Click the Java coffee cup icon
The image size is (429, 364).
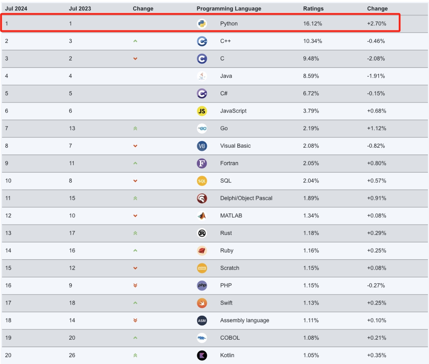(x=202, y=76)
